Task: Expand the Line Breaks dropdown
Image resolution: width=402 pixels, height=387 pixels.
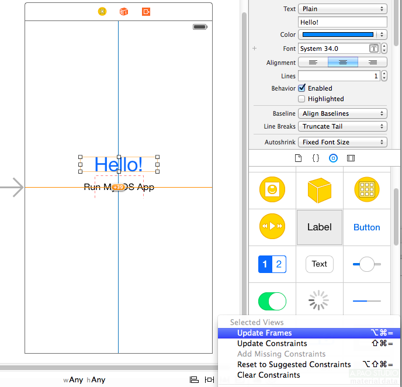Action: (x=342, y=126)
